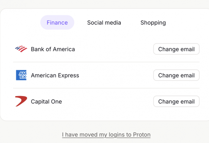
Task: Change email for American Express
Action: point(176,75)
